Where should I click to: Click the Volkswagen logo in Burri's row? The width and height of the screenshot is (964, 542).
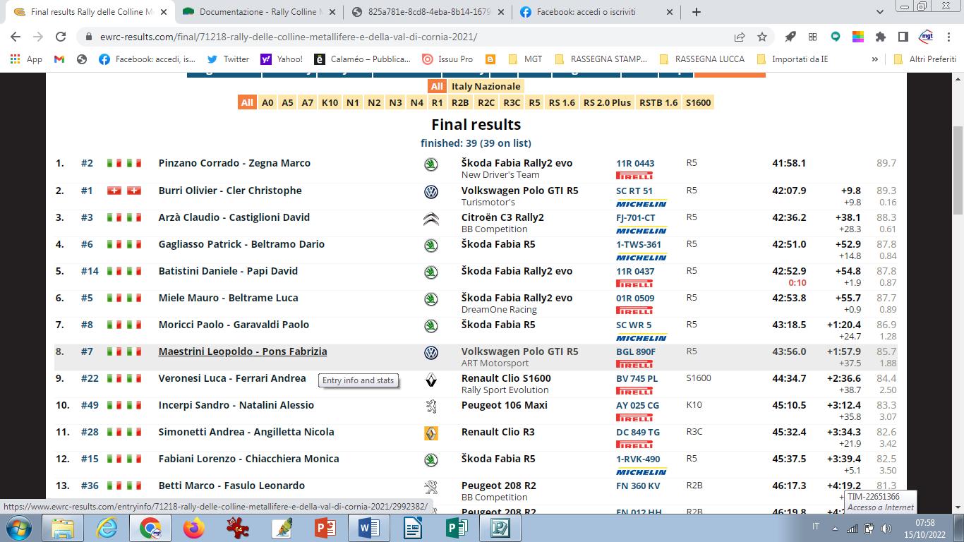[430, 192]
